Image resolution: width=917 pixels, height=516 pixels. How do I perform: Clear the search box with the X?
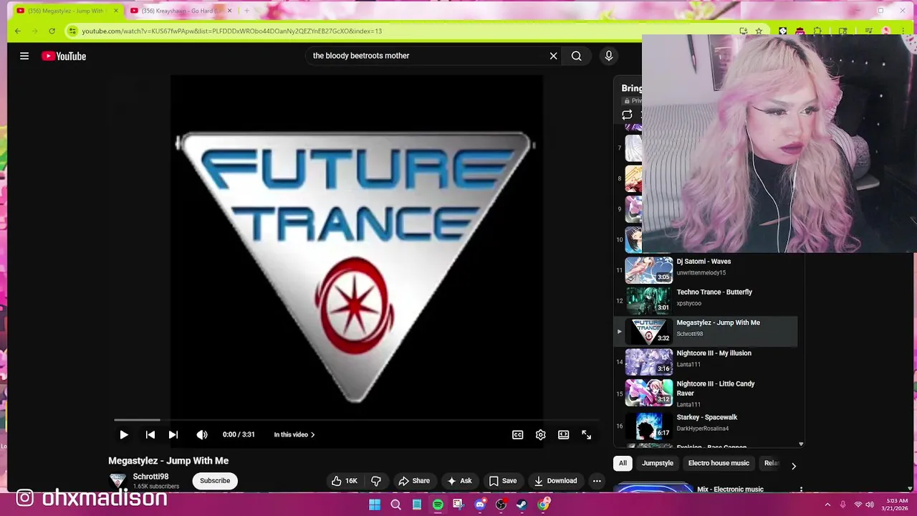553,56
